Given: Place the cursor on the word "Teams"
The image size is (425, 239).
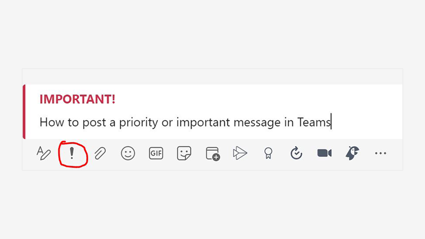Looking at the screenshot, I should (314, 122).
